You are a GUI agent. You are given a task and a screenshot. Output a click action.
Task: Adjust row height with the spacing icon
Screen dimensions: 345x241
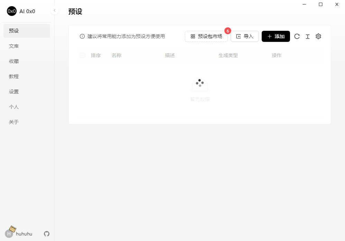tap(308, 36)
